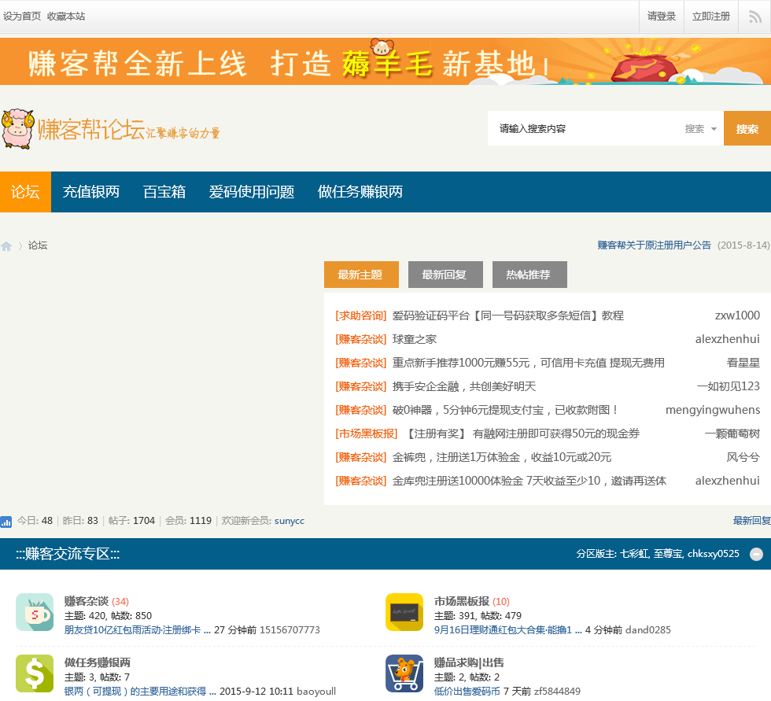The width and height of the screenshot is (771, 701).
Task: Switch to the 最新回复 tab
Action: click(445, 275)
